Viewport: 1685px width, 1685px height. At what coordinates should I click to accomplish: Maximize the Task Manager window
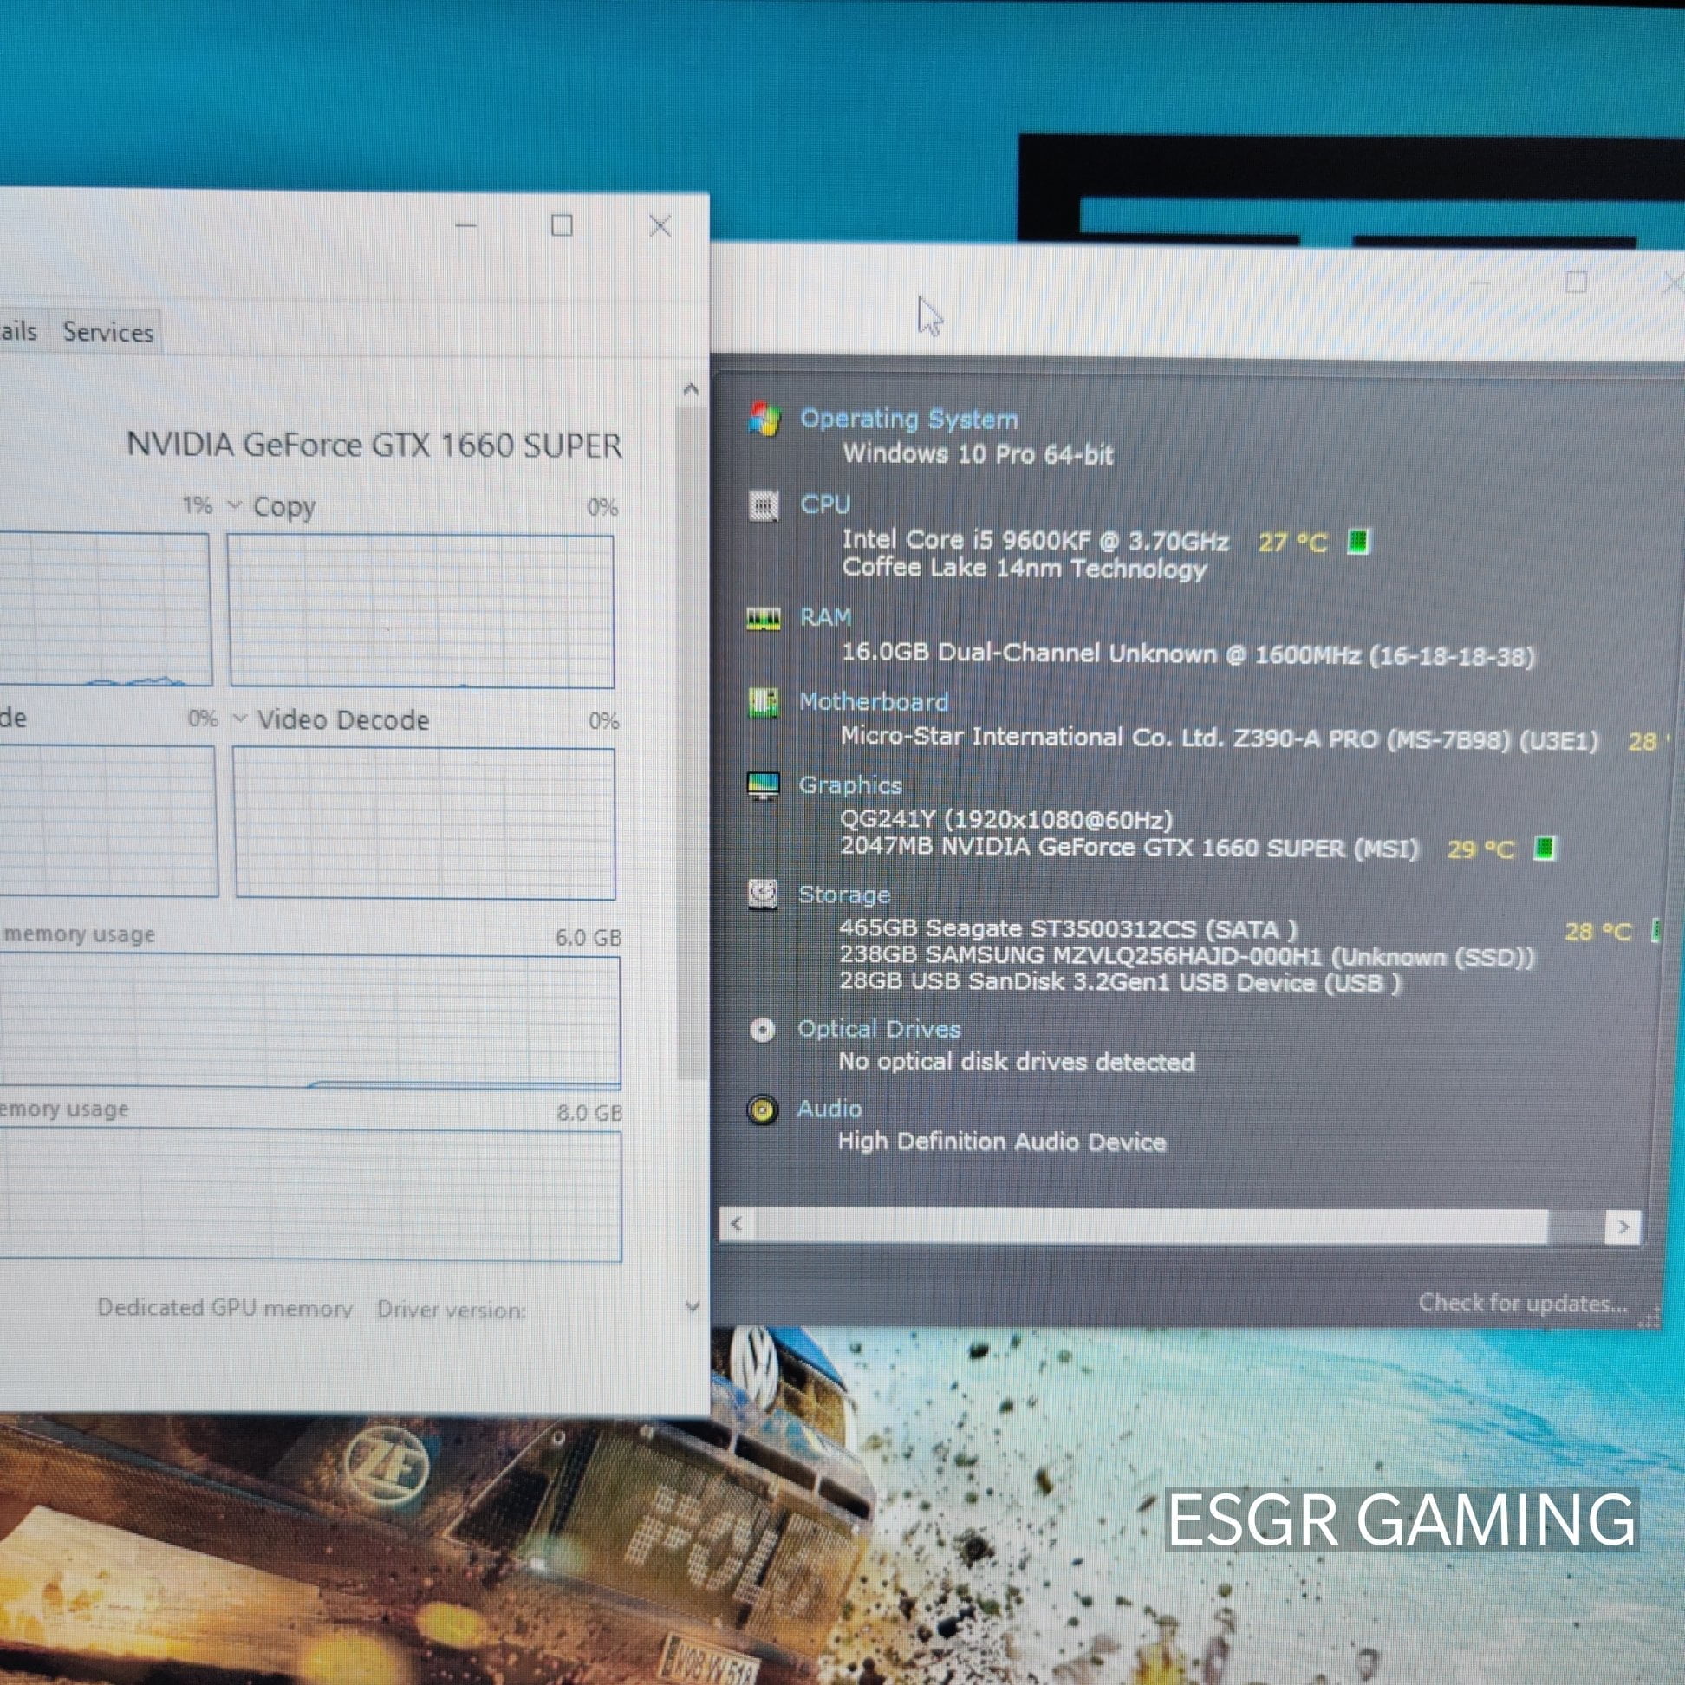click(x=563, y=226)
